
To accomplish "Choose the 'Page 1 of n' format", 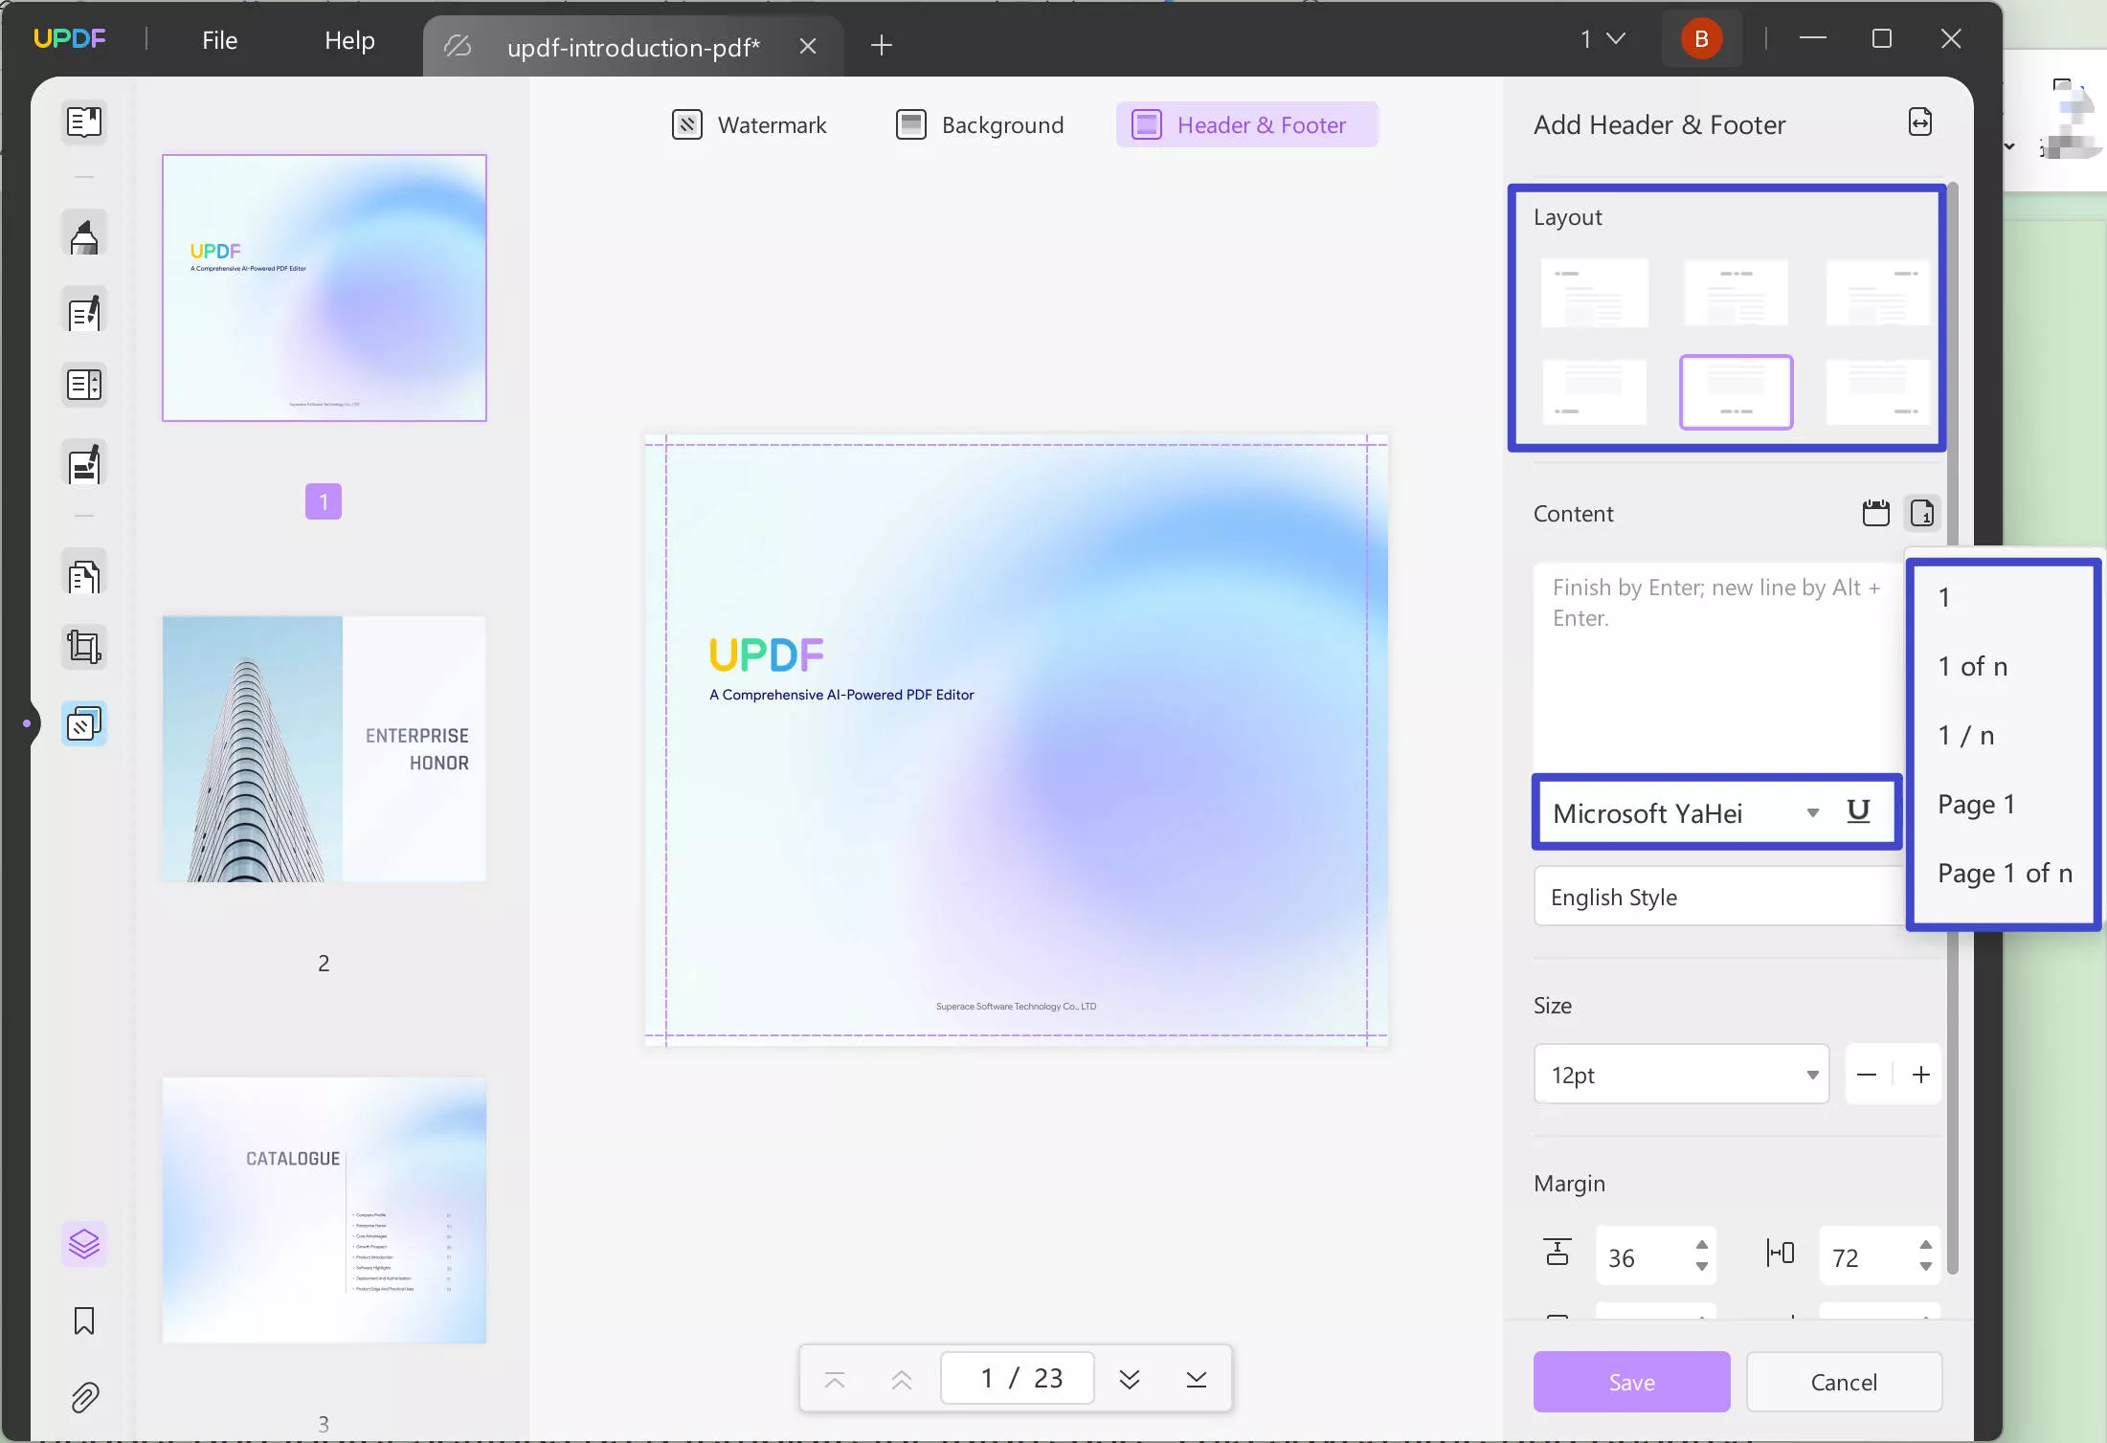I will point(2005,872).
